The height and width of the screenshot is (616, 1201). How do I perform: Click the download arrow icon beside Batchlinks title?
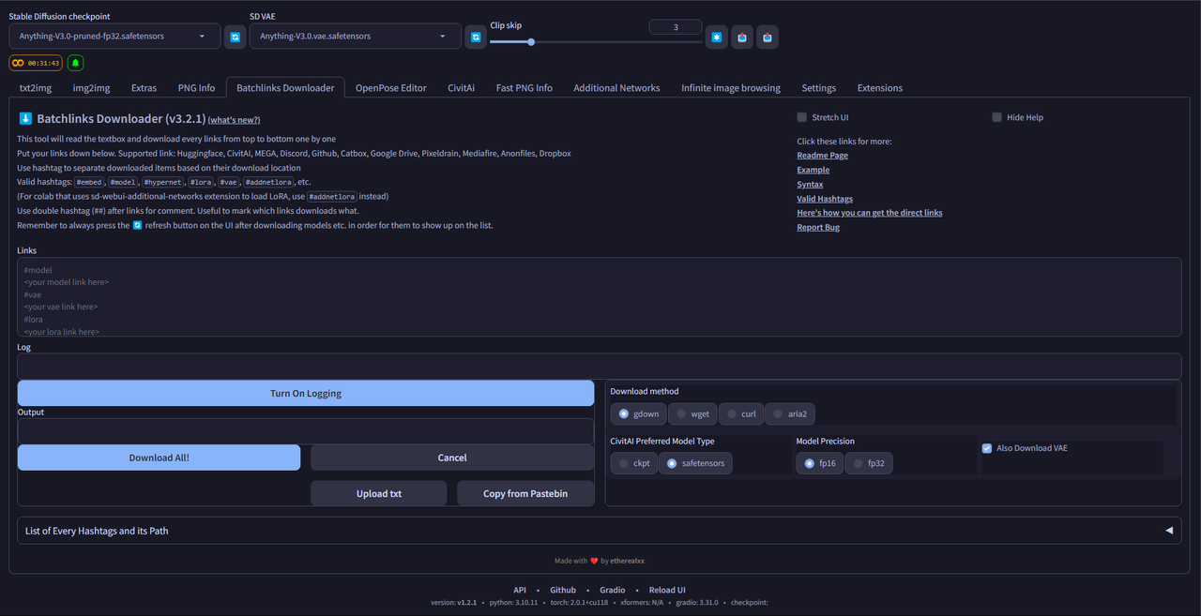pyautogui.click(x=25, y=119)
